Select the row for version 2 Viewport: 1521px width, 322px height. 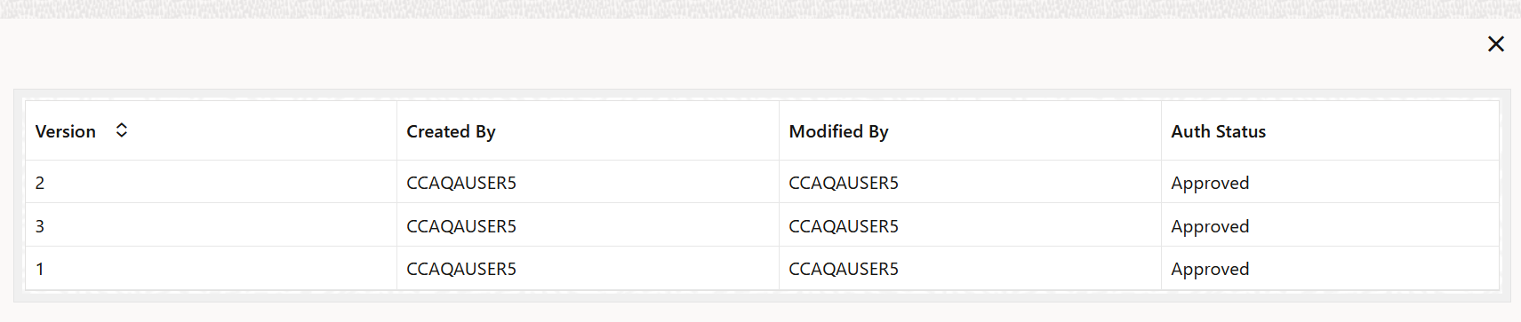click(x=762, y=182)
